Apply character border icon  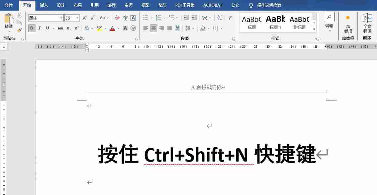[133, 18]
